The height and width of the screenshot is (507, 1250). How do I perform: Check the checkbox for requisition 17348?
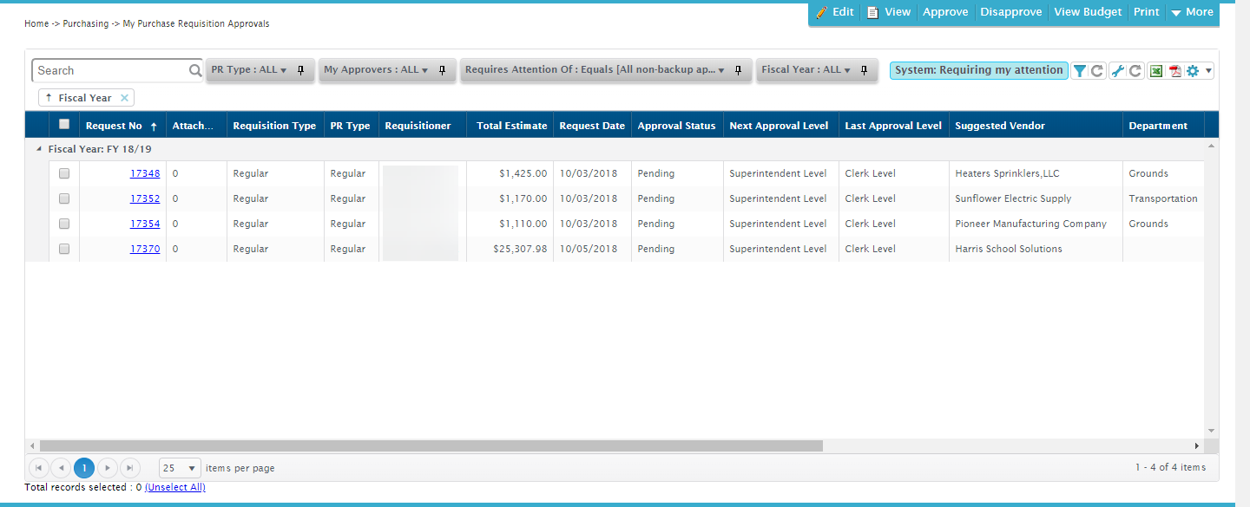(62, 172)
